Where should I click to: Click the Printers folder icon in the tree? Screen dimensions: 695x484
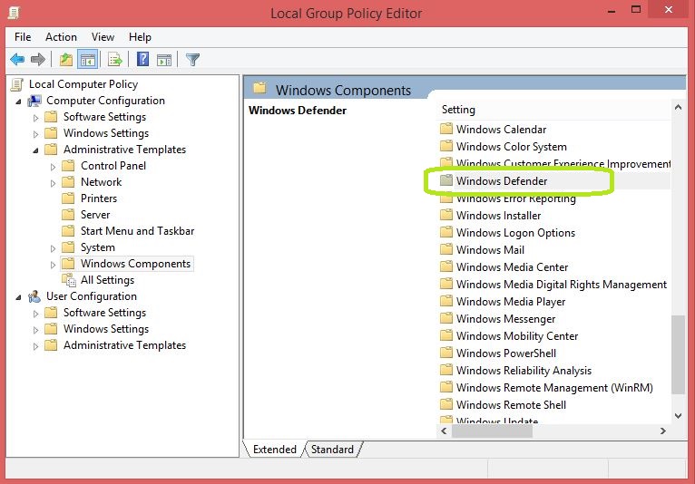click(68, 198)
